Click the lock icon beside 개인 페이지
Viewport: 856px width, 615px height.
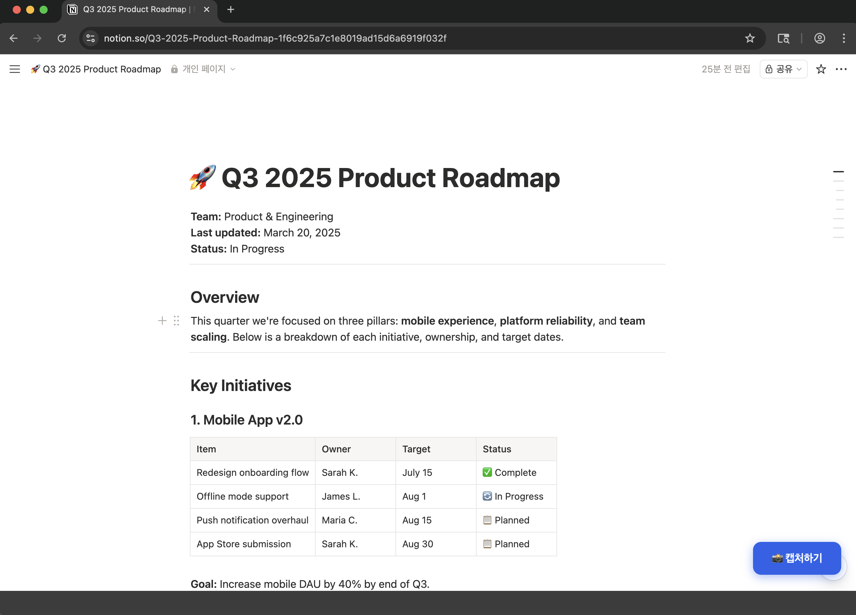coord(174,69)
